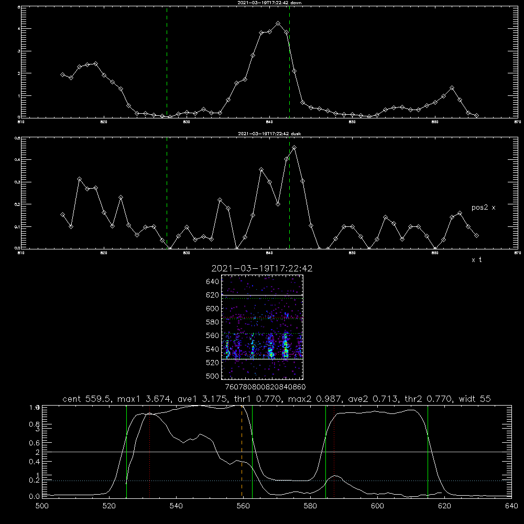Click the '2021-03-19T17:22:42 dusk' plot title

269,134
